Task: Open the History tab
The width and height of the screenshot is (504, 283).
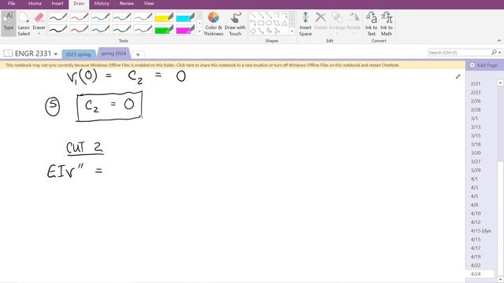Action: [102, 3]
